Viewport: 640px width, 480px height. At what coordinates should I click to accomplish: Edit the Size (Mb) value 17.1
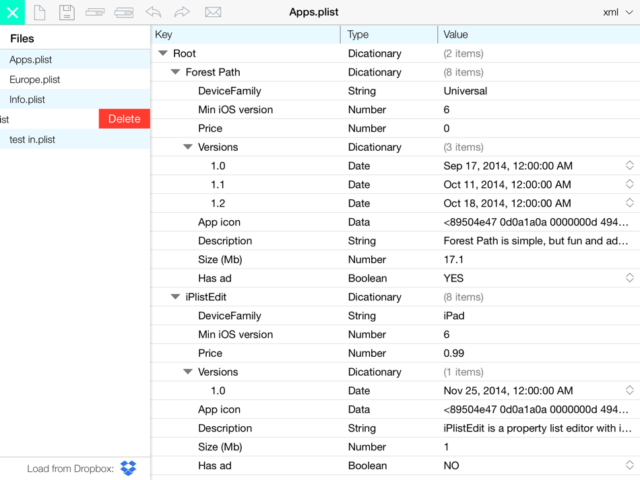453,259
